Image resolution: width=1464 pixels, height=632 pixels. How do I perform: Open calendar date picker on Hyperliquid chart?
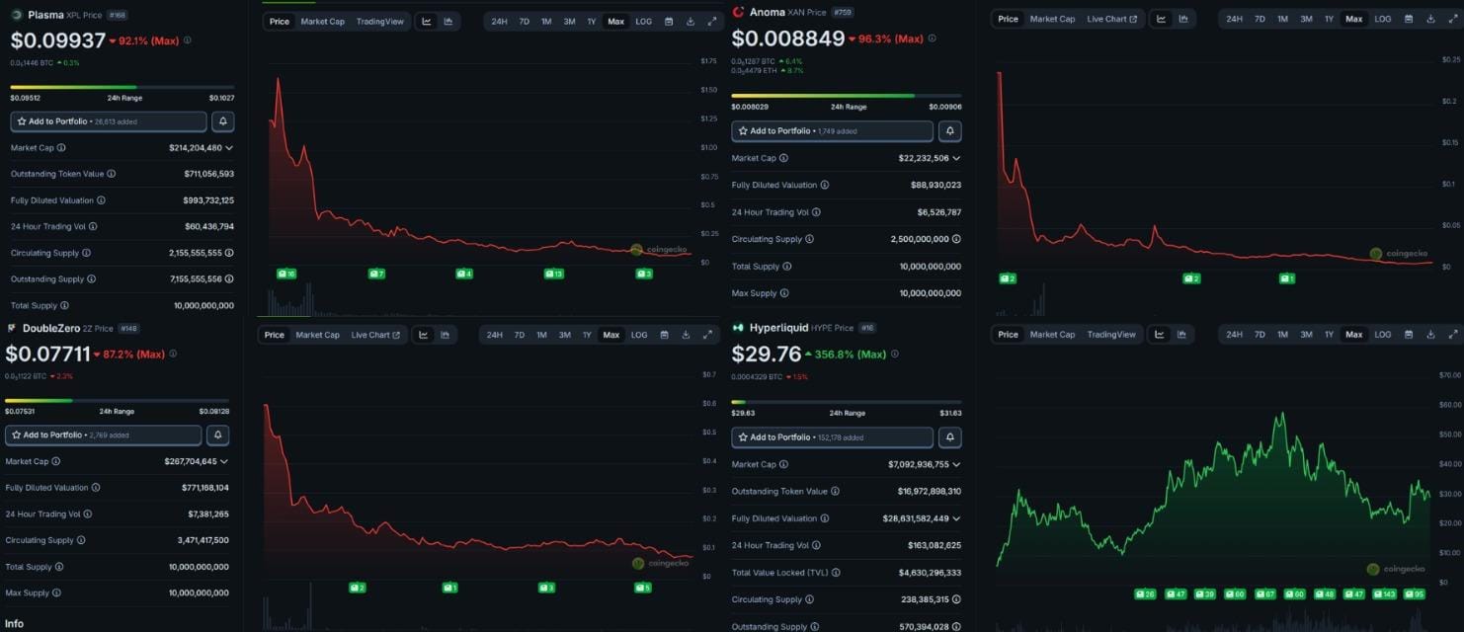coord(1409,335)
